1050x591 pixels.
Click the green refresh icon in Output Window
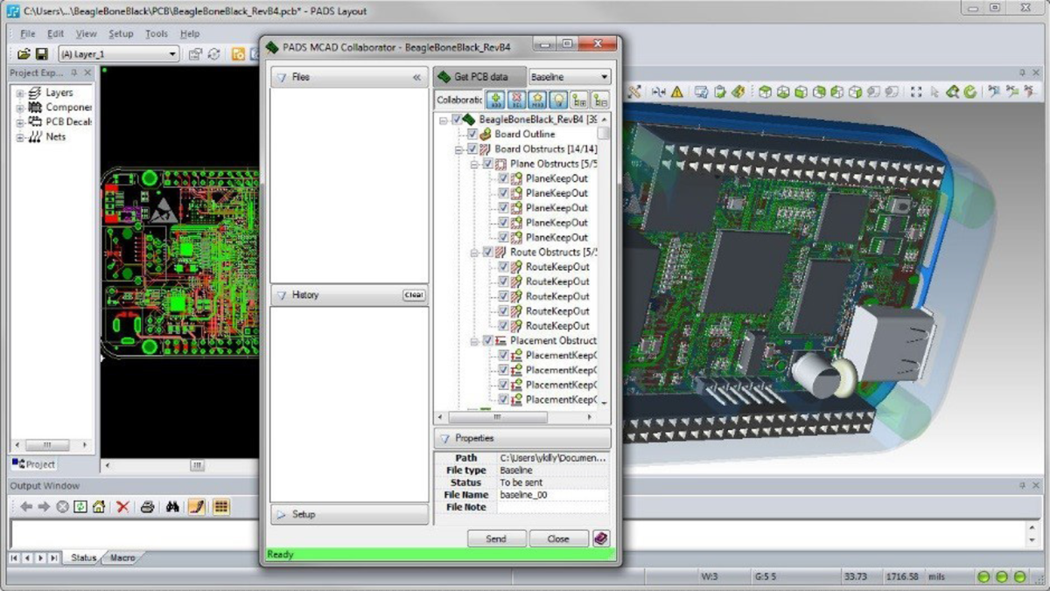(80, 506)
